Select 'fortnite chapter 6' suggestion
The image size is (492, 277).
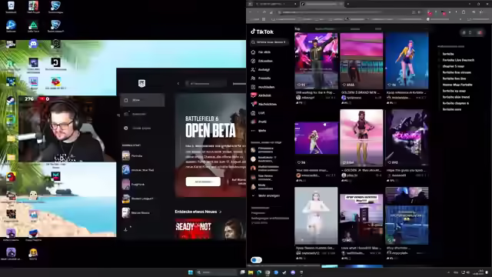coord(455,103)
